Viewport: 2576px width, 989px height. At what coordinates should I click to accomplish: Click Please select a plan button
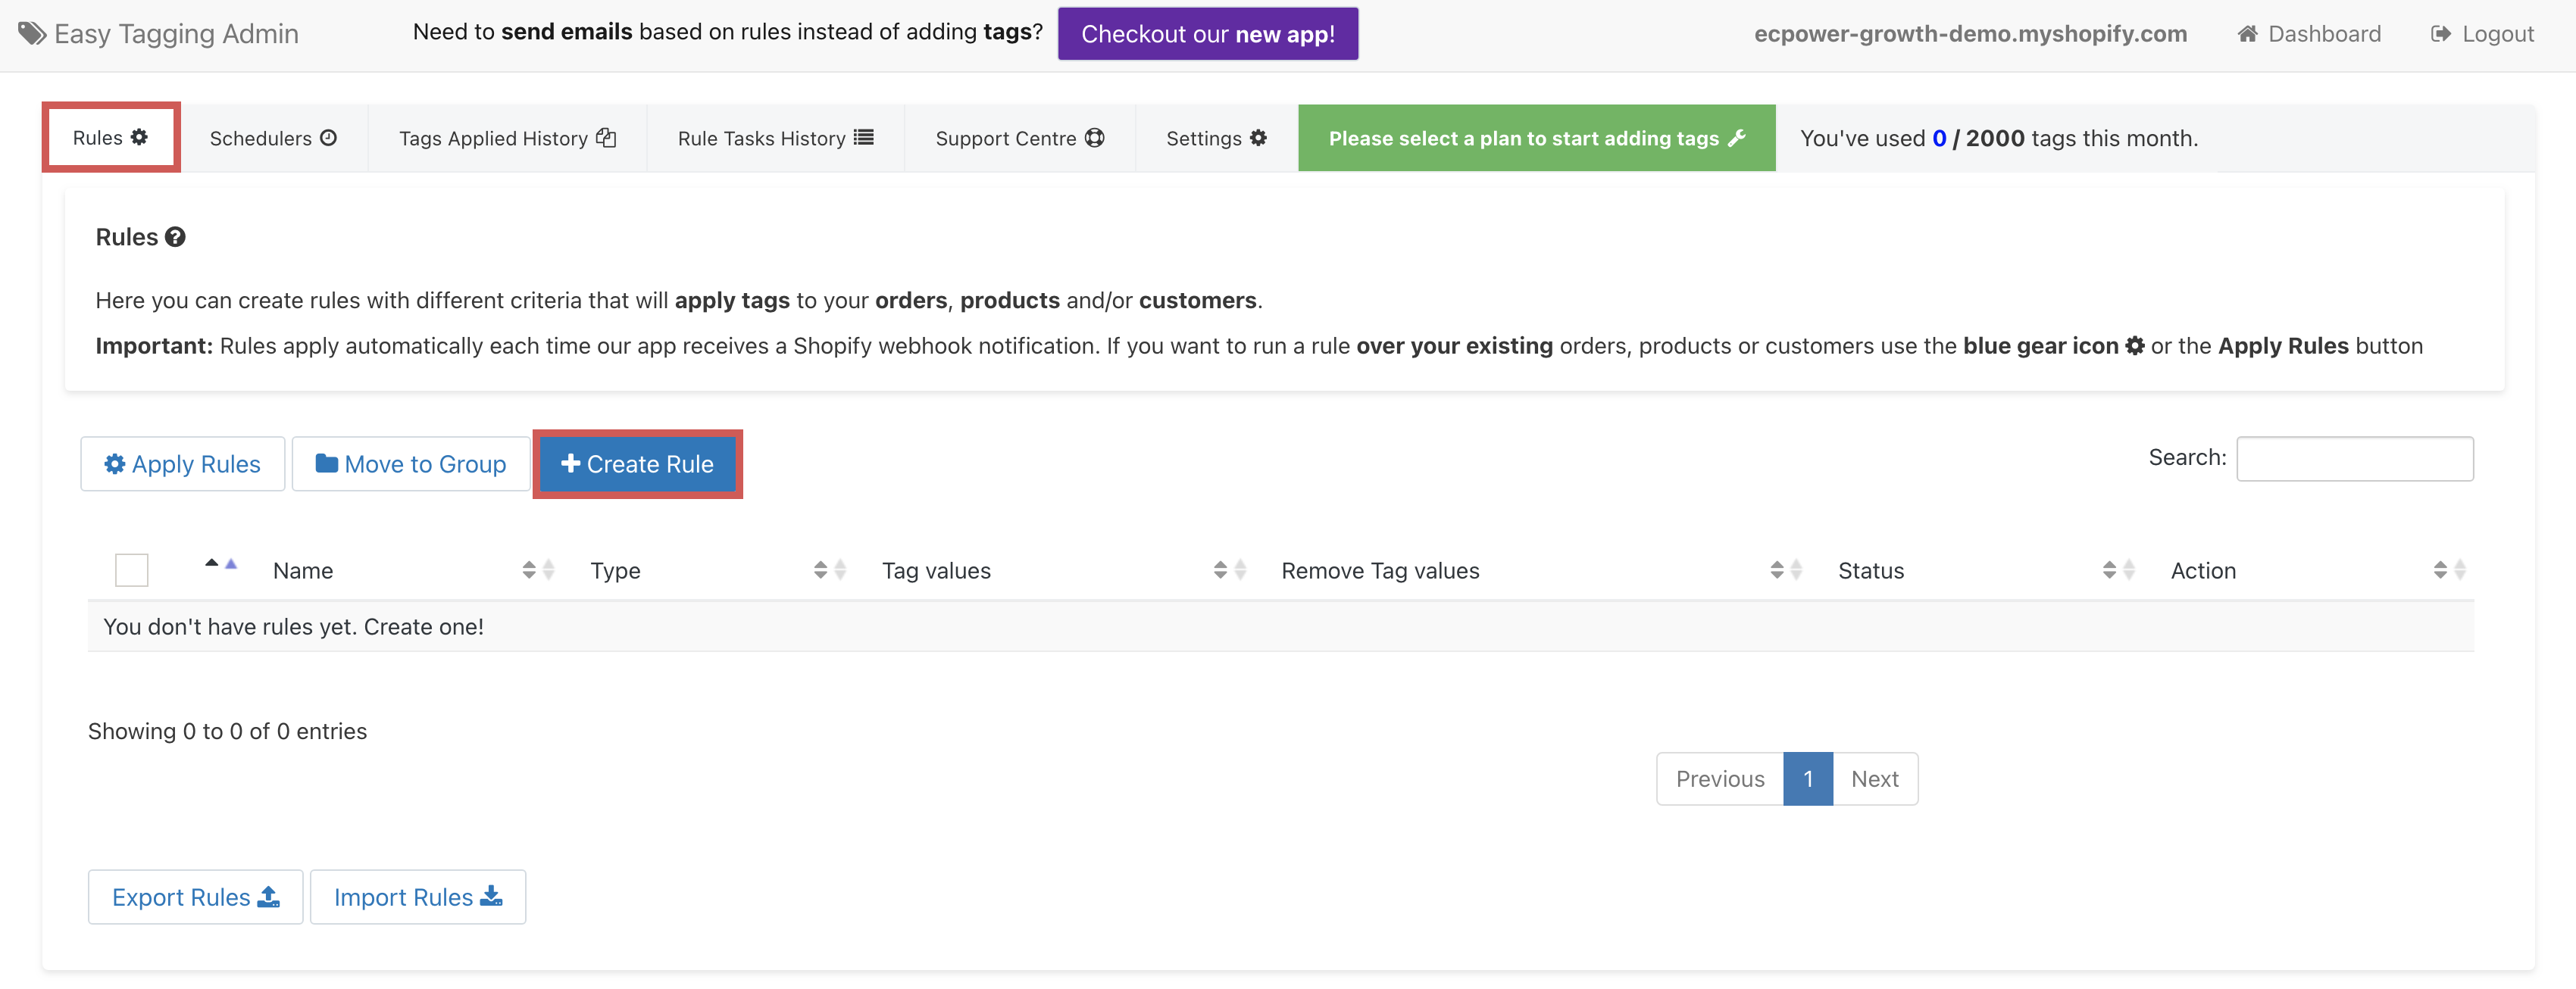1536,138
